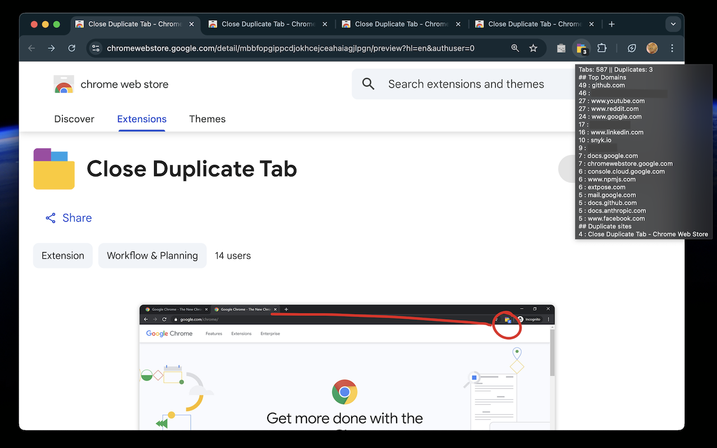
Task: Select the Workflow & Planning category chip
Action: point(152,255)
